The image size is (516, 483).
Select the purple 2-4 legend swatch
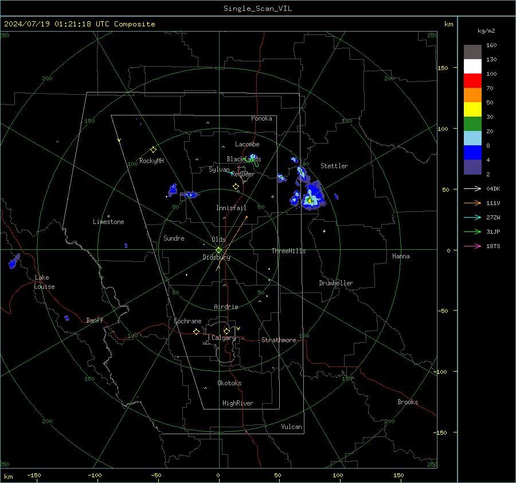472,167
